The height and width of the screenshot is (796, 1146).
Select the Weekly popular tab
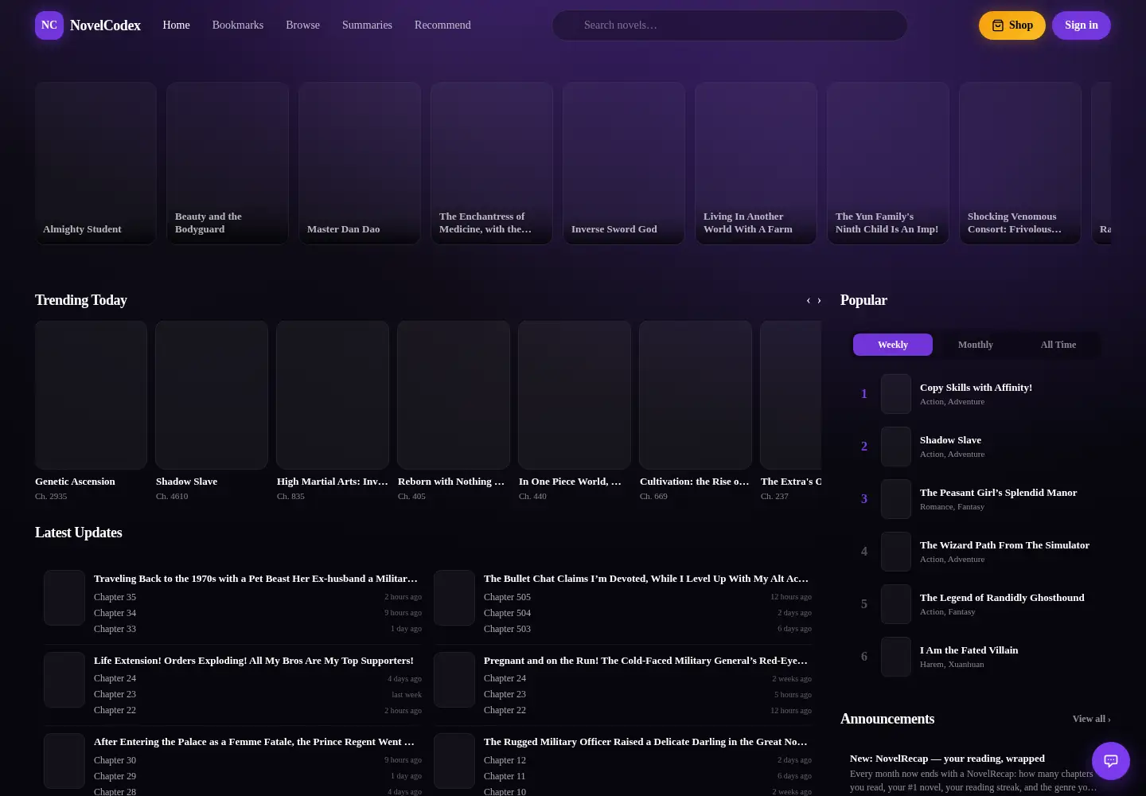click(x=893, y=345)
